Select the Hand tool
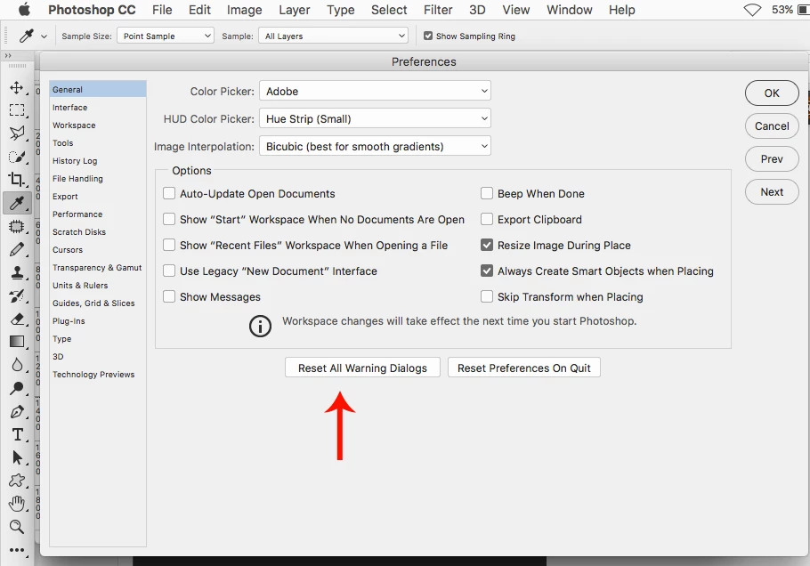The image size is (810, 566). point(17,504)
